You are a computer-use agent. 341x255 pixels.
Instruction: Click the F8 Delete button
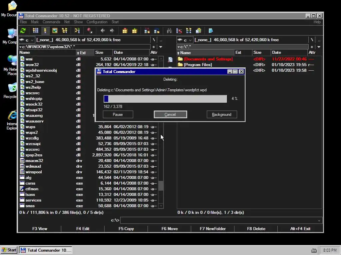(256, 229)
